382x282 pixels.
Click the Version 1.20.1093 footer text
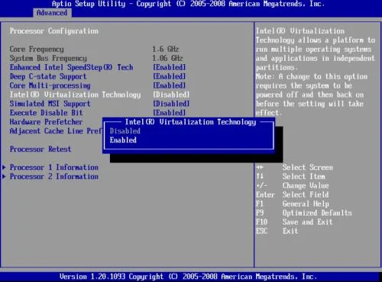coord(188,277)
